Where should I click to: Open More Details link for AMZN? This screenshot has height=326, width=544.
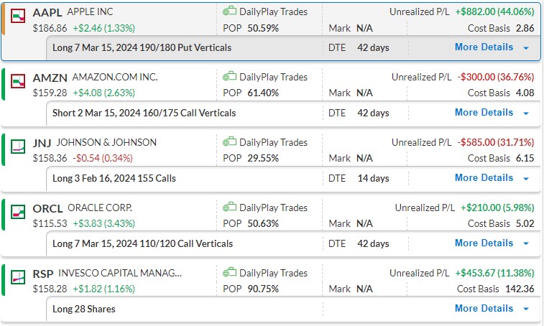pyautogui.click(x=484, y=113)
